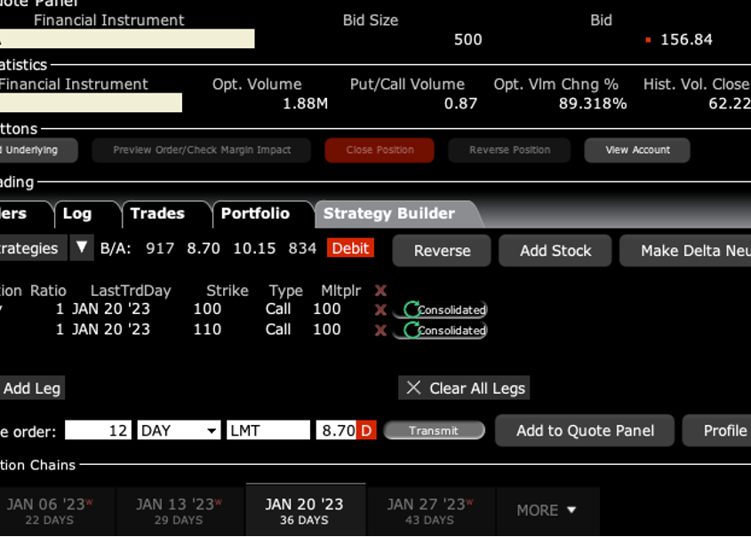This screenshot has height=537, width=751.
Task: Click the X in the legs header row
Action: pyautogui.click(x=380, y=291)
